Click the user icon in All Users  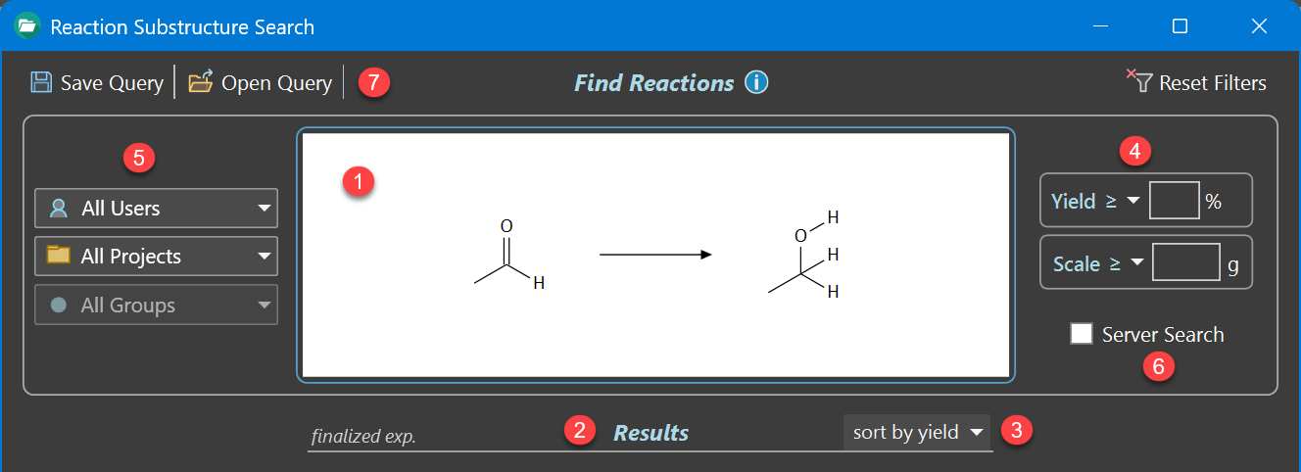(x=59, y=209)
